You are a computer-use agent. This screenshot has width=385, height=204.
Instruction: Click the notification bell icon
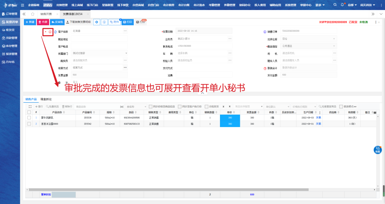coord(343,5)
